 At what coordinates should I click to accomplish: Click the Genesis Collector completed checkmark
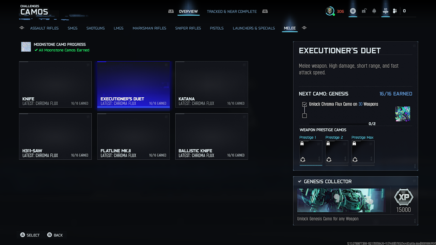[x=300, y=181]
